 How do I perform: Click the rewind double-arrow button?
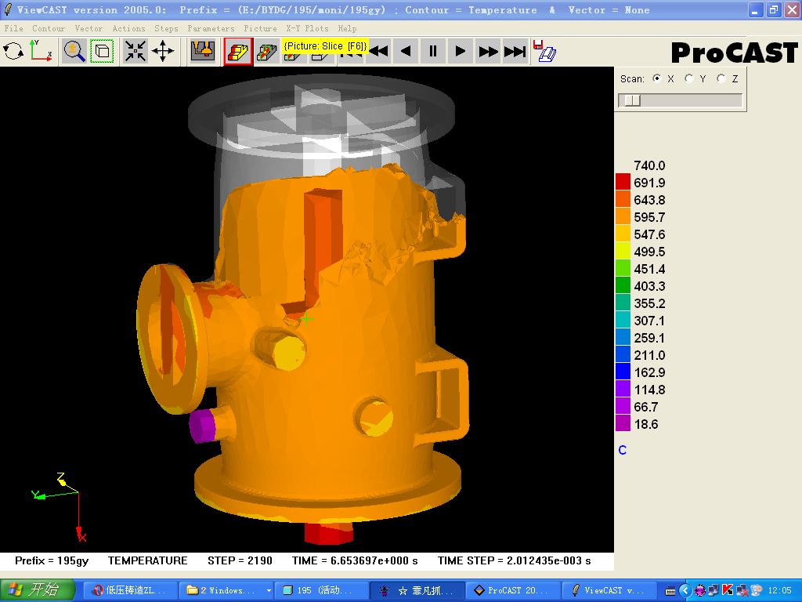click(378, 51)
